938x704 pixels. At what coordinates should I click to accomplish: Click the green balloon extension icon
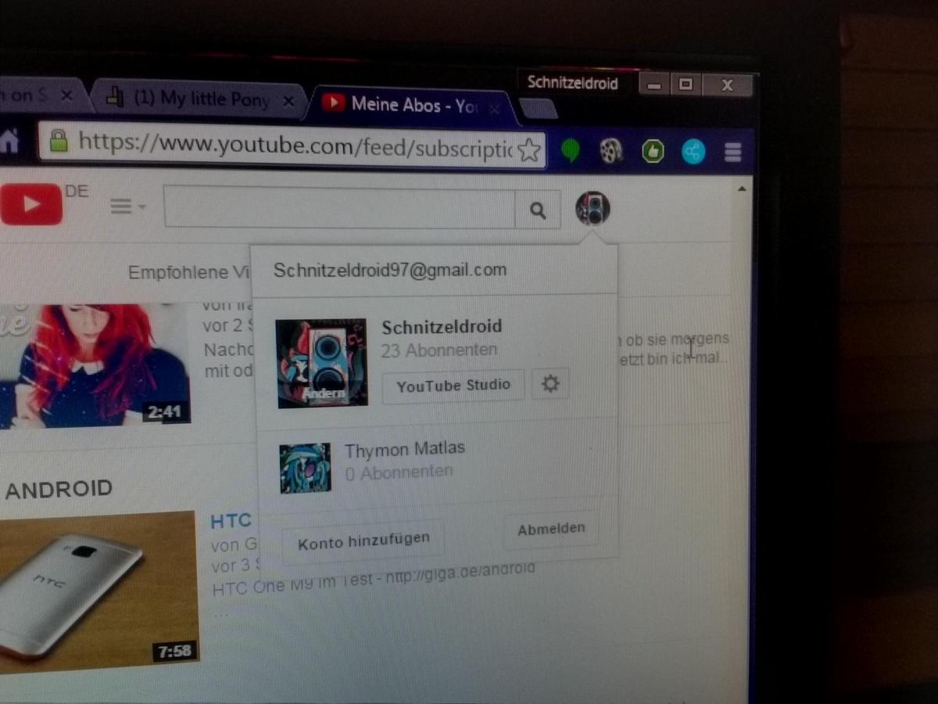571,149
